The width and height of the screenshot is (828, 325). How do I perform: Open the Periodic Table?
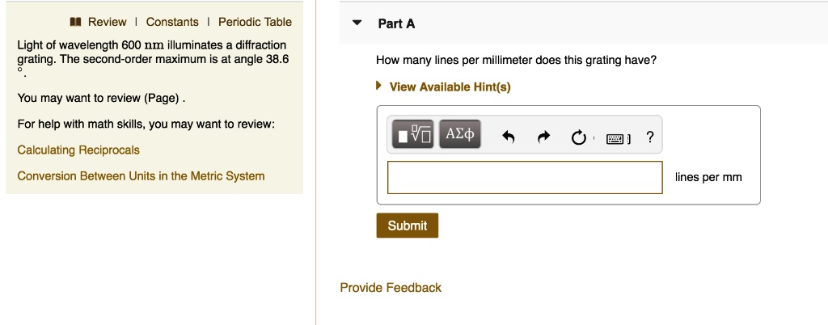[x=255, y=22]
